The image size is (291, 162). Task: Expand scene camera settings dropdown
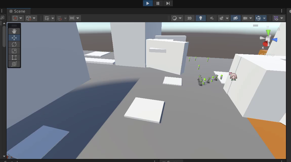click(251, 18)
